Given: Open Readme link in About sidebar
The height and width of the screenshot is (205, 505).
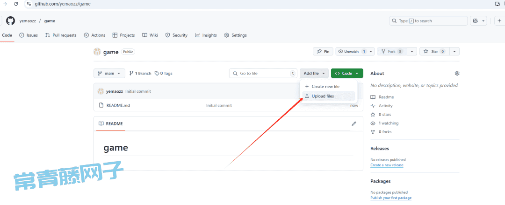Looking at the screenshot, I should pos(382,97).
